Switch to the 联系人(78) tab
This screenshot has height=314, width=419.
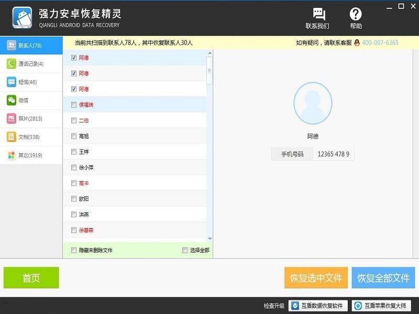31,46
